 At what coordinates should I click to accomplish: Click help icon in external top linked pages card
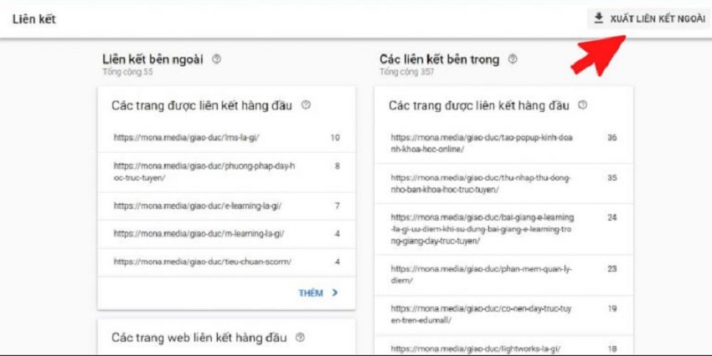(x=306, y=105)
